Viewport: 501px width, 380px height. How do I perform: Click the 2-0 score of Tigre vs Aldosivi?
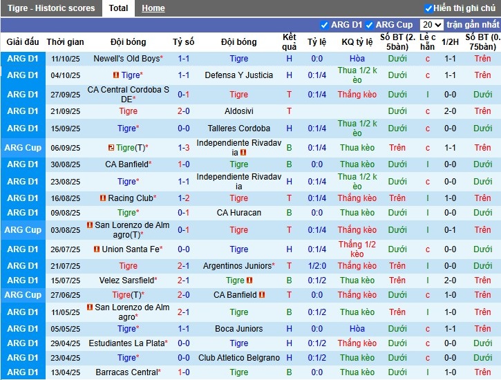(x=184, y=111)
